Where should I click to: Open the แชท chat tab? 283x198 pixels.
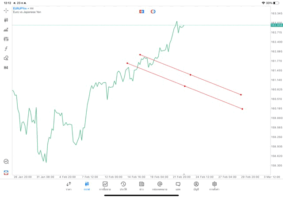click(x=178, y=186)
